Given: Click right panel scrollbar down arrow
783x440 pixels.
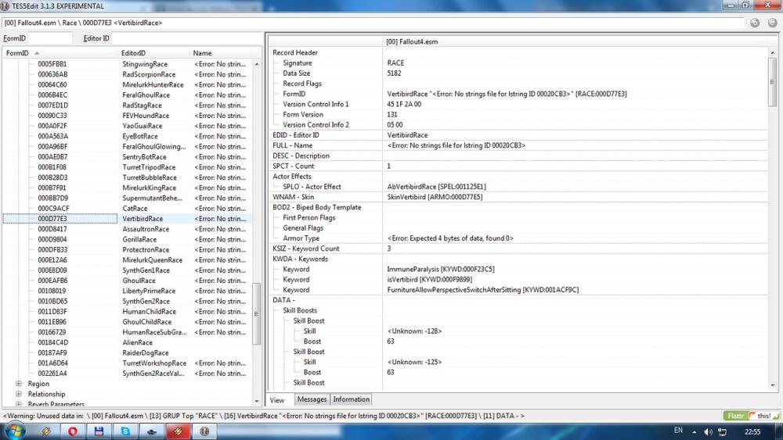Looking at the screenshot, I should (x=773, y=385).
